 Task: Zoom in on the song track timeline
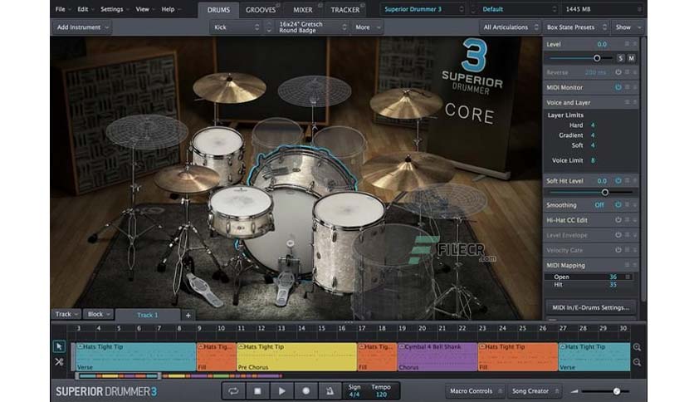click(x=637, y=347)
